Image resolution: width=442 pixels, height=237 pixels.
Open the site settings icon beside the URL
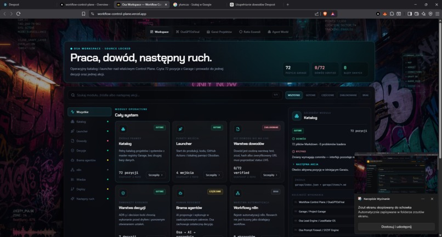pyautogui.click(x=92, y=14)
